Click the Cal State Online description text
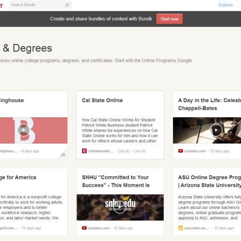The width and height of the screenshot is (241, 241). click(x=120, y=130)
